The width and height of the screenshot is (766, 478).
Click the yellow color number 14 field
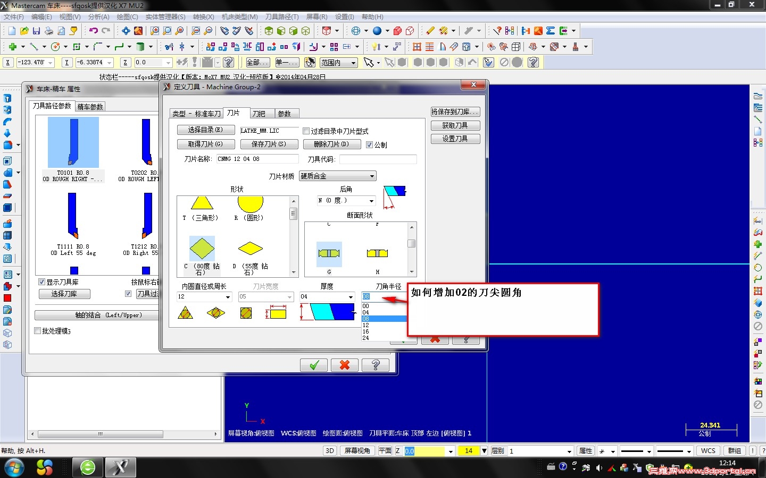click(x=469, y=451)
